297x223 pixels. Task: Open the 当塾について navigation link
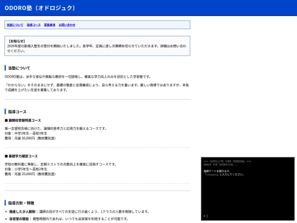pyautogui.click(x=15, y=25)
